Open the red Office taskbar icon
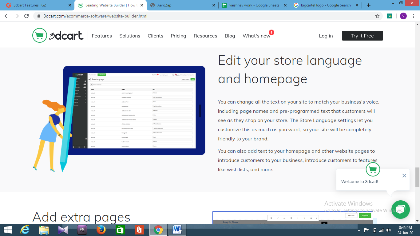Viewport: 420px width, 236px height. click(x=139, y=230)
